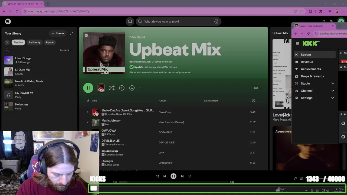The width and height of the screenshot is (347, 195).
Task: Download the Upbeat Mix playlist
Action: click(x=132, y=88)
